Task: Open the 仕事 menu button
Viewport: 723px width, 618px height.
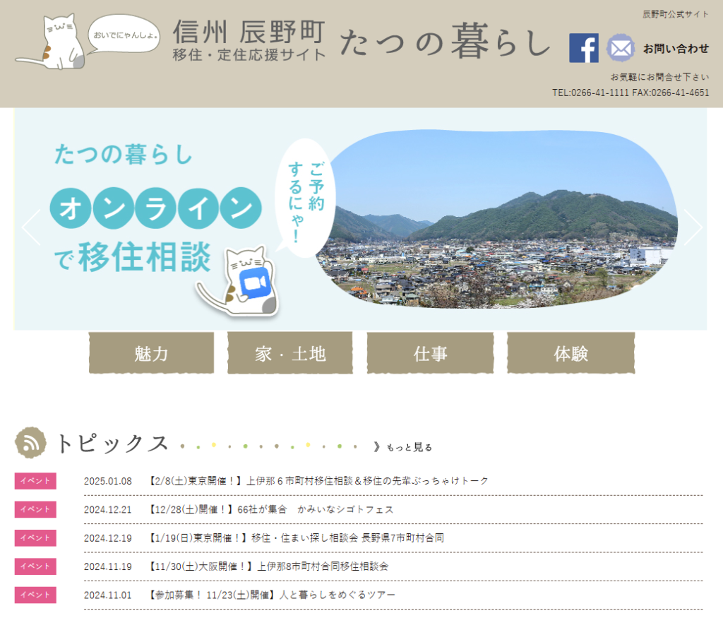Action: tap(430, 353)
